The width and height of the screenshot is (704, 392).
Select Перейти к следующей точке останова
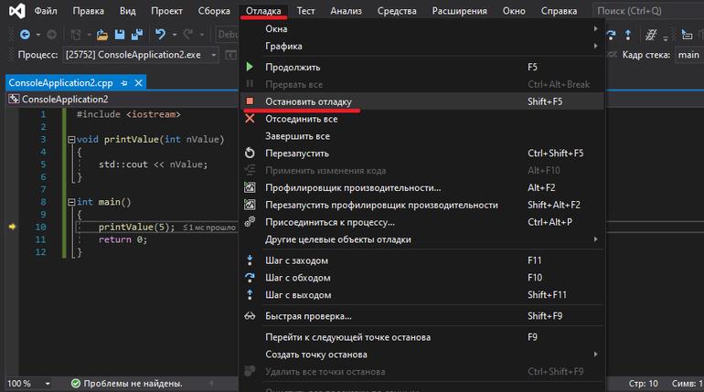point(422,337)
